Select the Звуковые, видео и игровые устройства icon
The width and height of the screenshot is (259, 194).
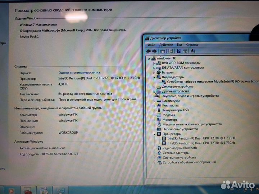tap(159, 96)
